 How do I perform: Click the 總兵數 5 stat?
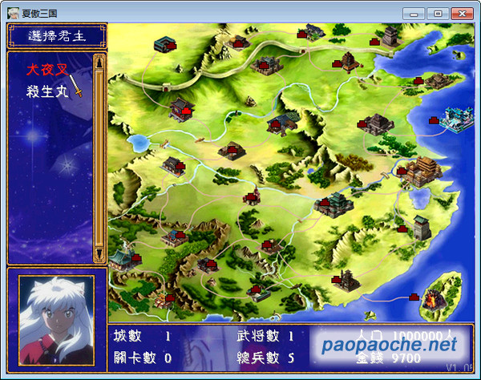click(x=265, y=358)
